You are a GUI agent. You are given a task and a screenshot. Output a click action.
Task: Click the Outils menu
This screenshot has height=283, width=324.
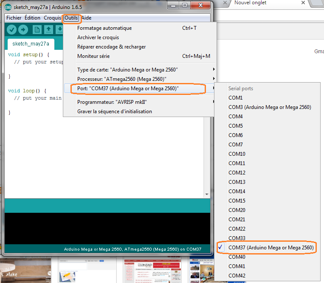coord(71,18)
